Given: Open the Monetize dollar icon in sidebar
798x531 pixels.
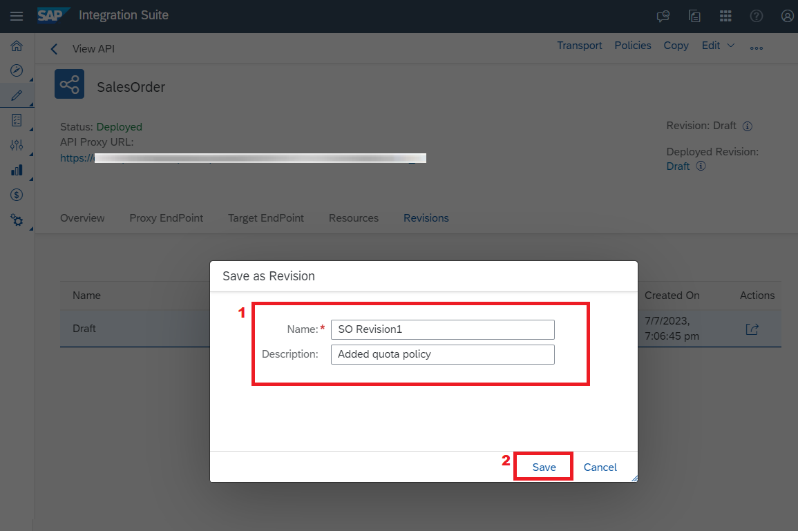Looking at the screenshot, I should coord(17,195).
